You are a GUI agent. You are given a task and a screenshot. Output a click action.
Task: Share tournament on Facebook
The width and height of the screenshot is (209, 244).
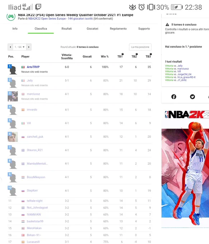[174, 97]
